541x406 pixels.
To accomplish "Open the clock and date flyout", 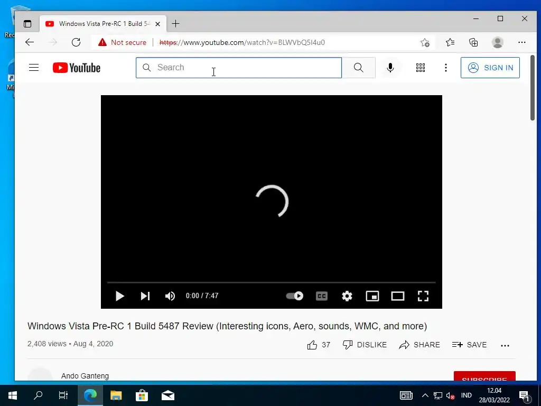I will click(494, 395).
